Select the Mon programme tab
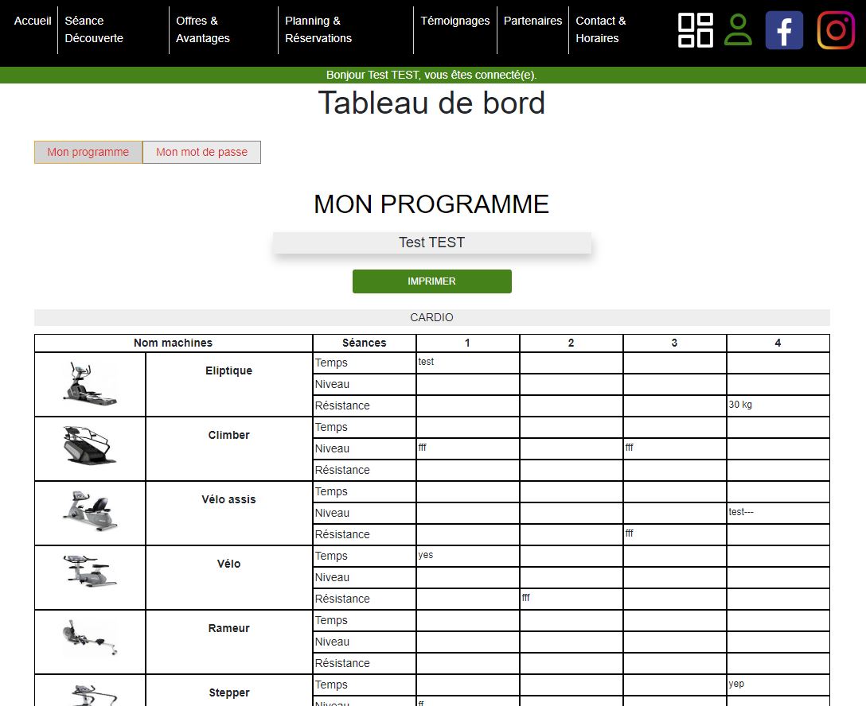 point(88,152)
